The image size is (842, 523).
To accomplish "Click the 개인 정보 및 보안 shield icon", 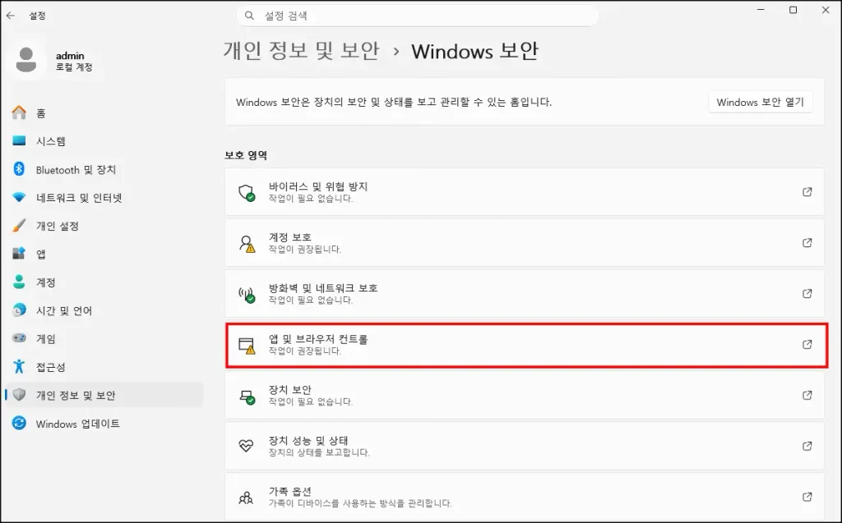I will tap(20, 395).
